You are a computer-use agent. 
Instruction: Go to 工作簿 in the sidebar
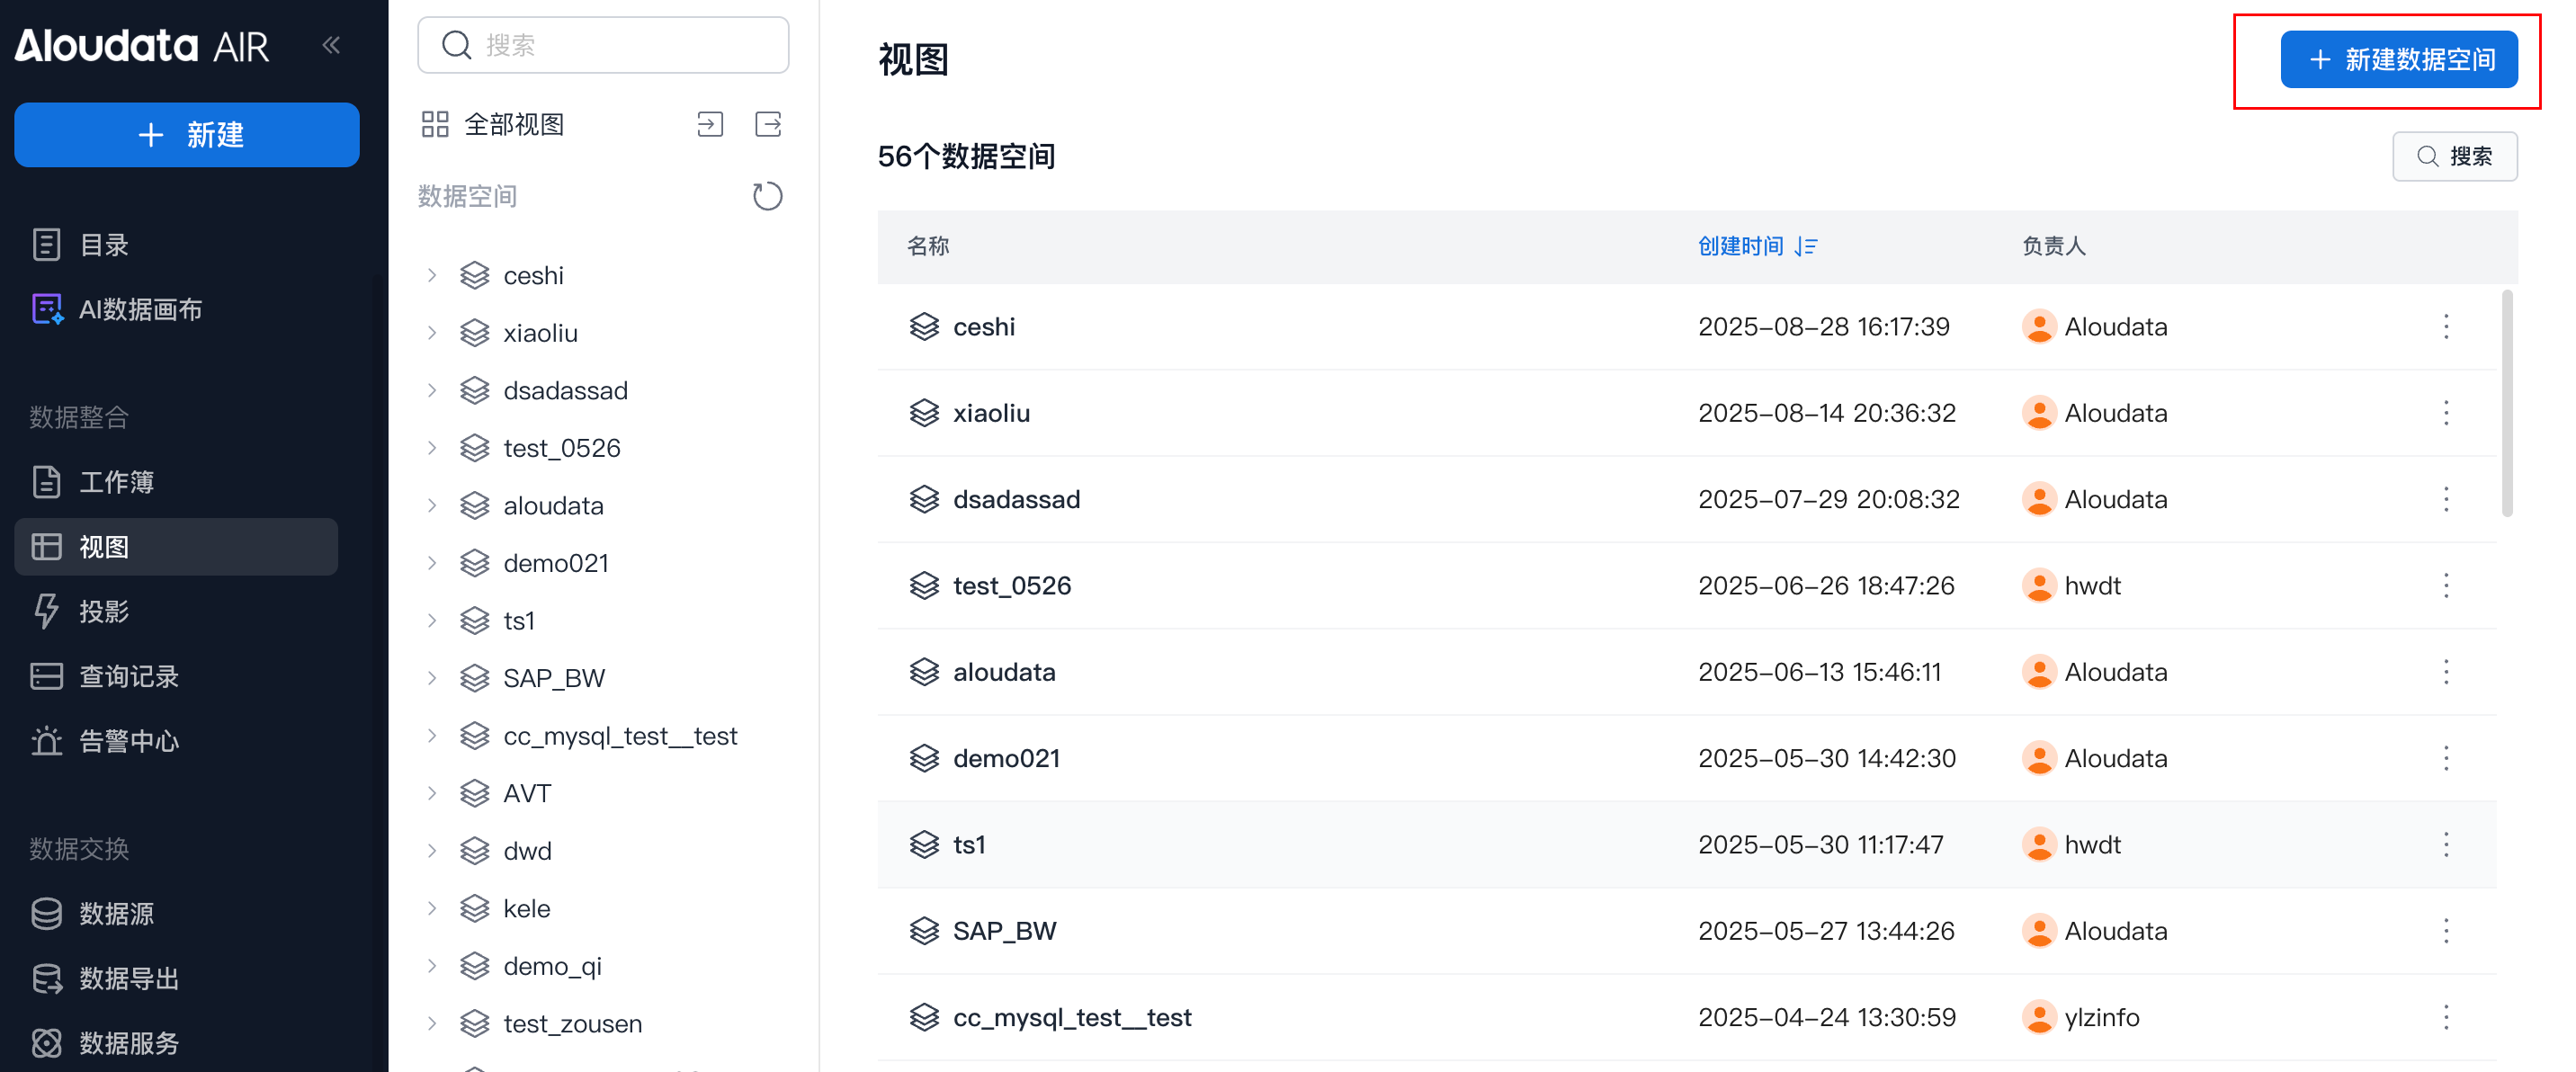click(116, 482)
